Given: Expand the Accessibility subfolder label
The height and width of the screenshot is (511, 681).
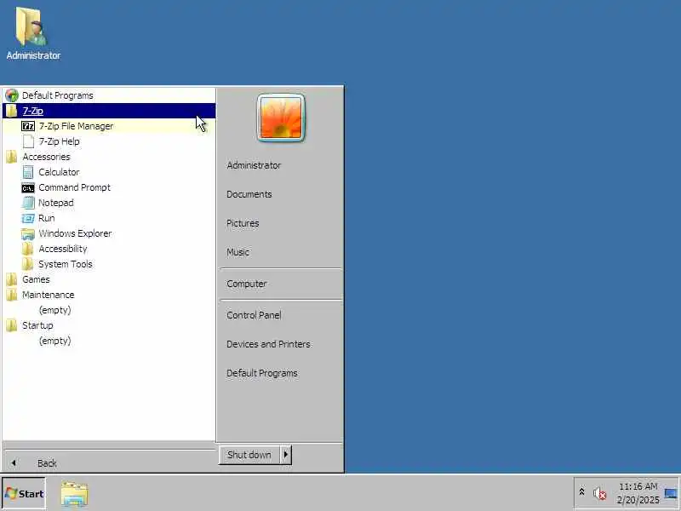Looking at the screenshot, I should click(x=63, y=249).
